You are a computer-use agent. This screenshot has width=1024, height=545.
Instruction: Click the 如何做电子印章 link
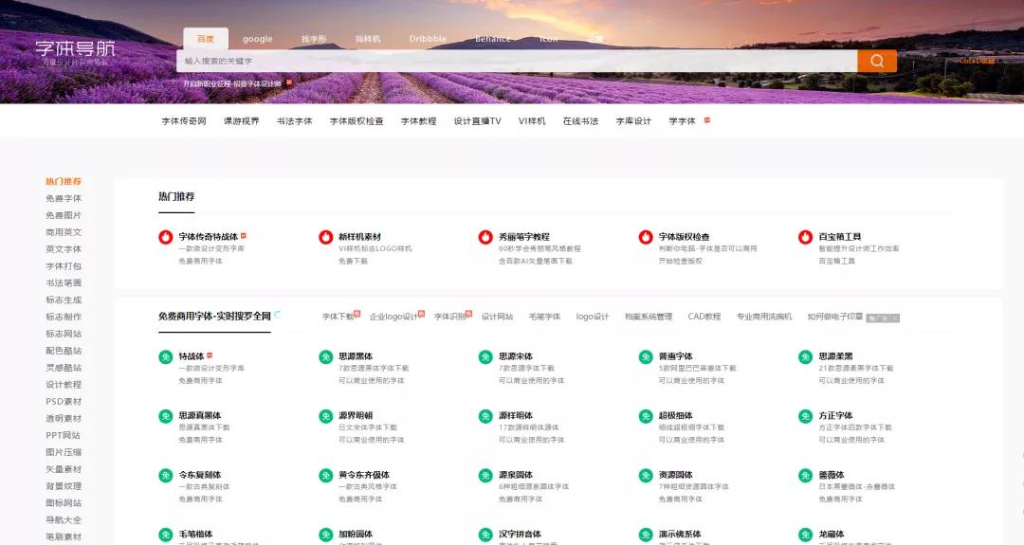[x=834, y=317]
